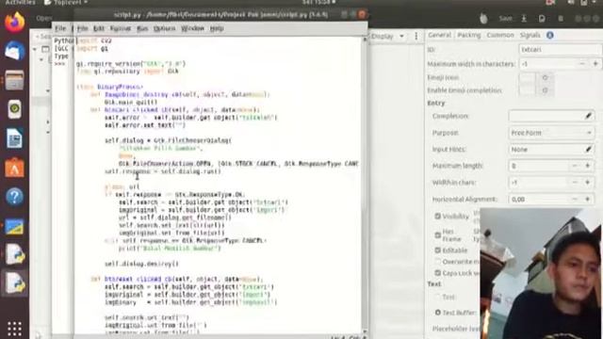
Task: Click the IDLE Python icon in the dock
Action: (x=14, y=254)
